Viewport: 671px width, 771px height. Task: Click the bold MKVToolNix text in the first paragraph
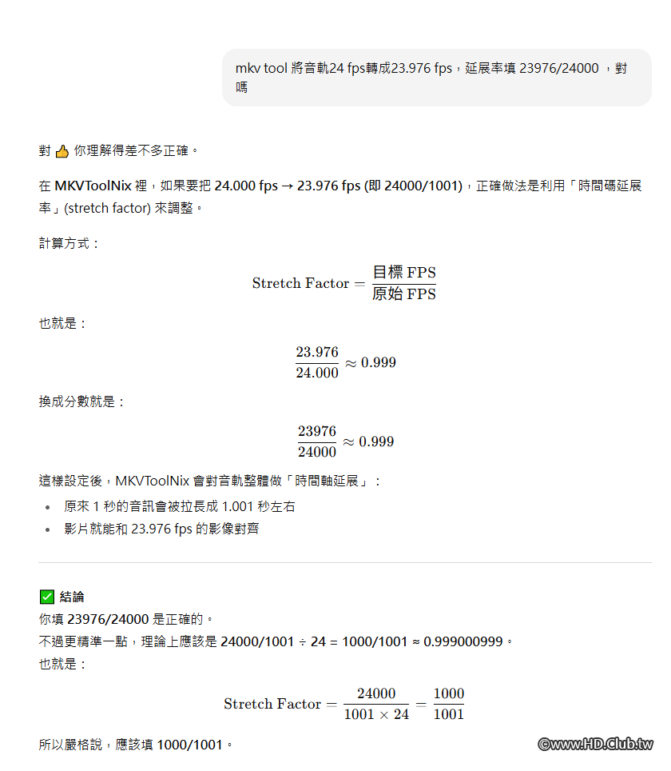[93, 186]
